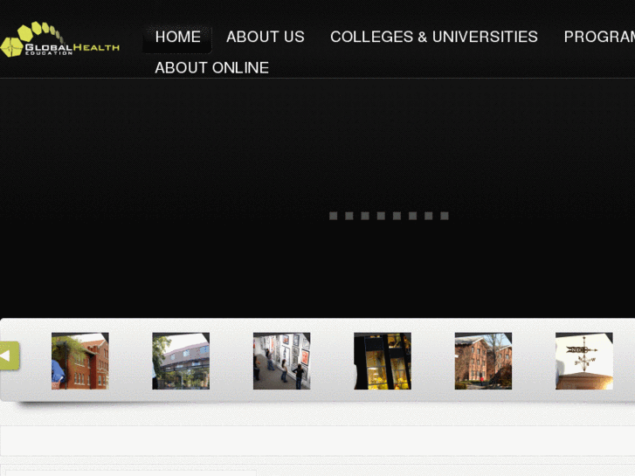This screenshot has height=476, width=635.
Task: Go to the ABOUT US page
Action: (266, 37)
